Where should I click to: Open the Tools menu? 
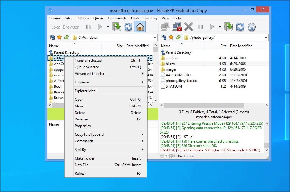click(135, 18)
